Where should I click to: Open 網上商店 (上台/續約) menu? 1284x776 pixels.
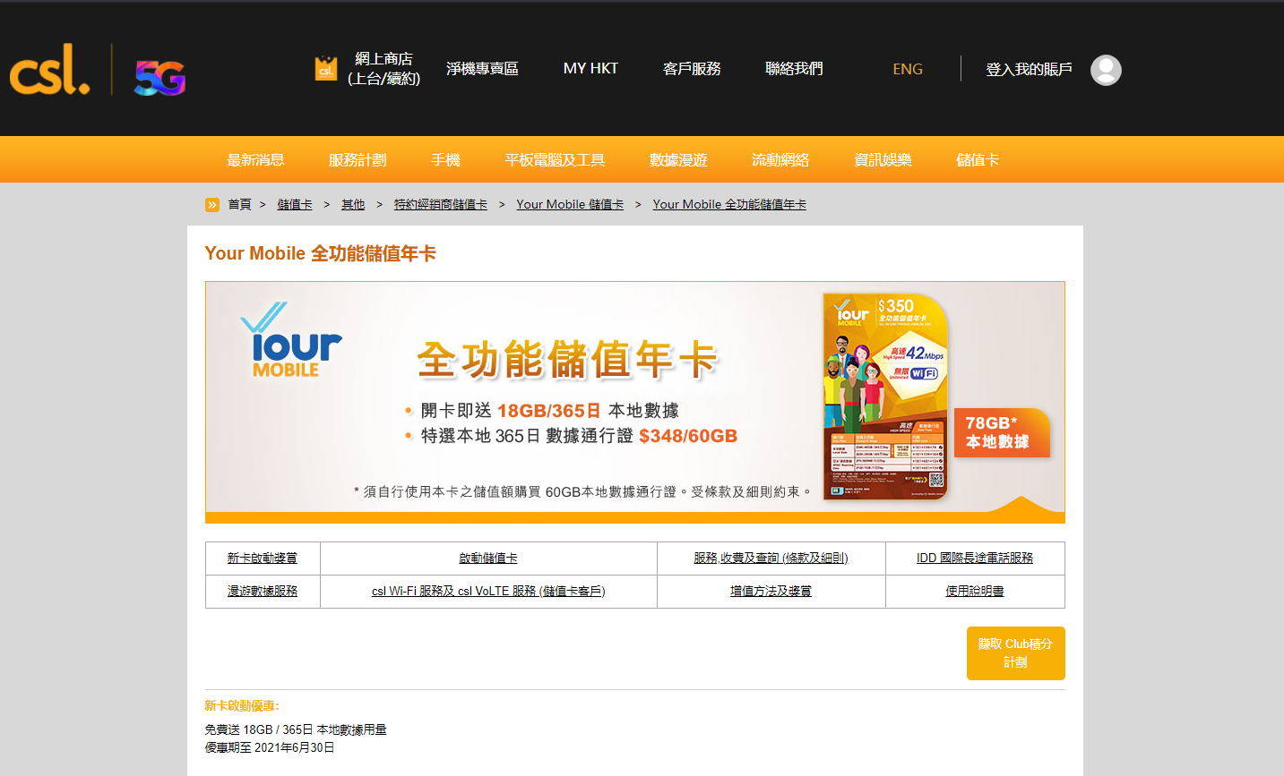tap(383, 69)
